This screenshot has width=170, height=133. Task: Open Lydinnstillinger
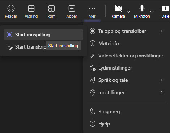click(127, 68)
